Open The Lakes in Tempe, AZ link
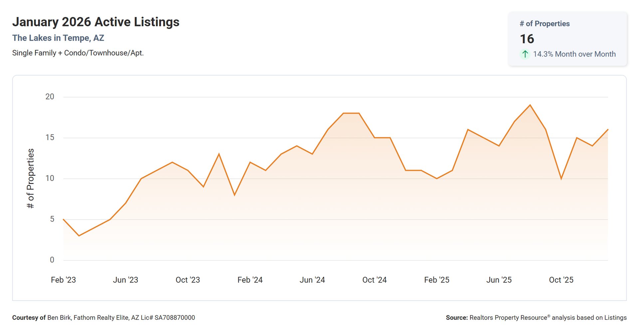Viewport: 639px width, 335px height. pyautogui.click(x=58, y=38)
